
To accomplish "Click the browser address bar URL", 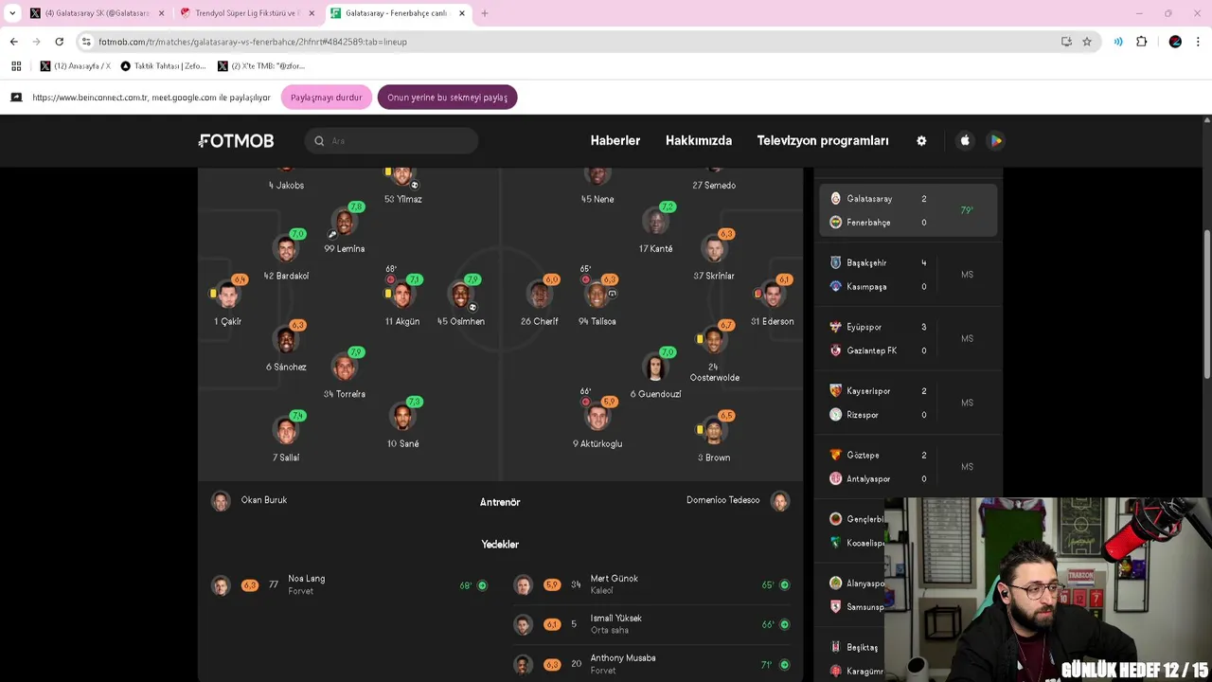I will pyautogui.click(x=253, y=42).
